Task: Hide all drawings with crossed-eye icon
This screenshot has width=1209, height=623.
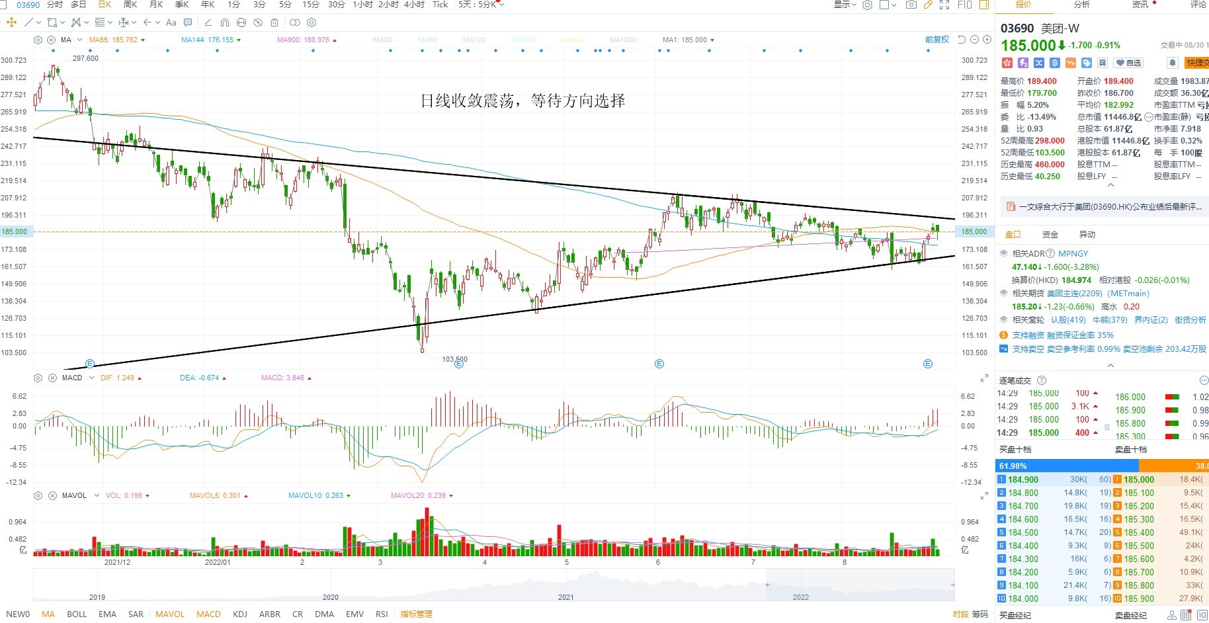Action: [x=258, y=22]
